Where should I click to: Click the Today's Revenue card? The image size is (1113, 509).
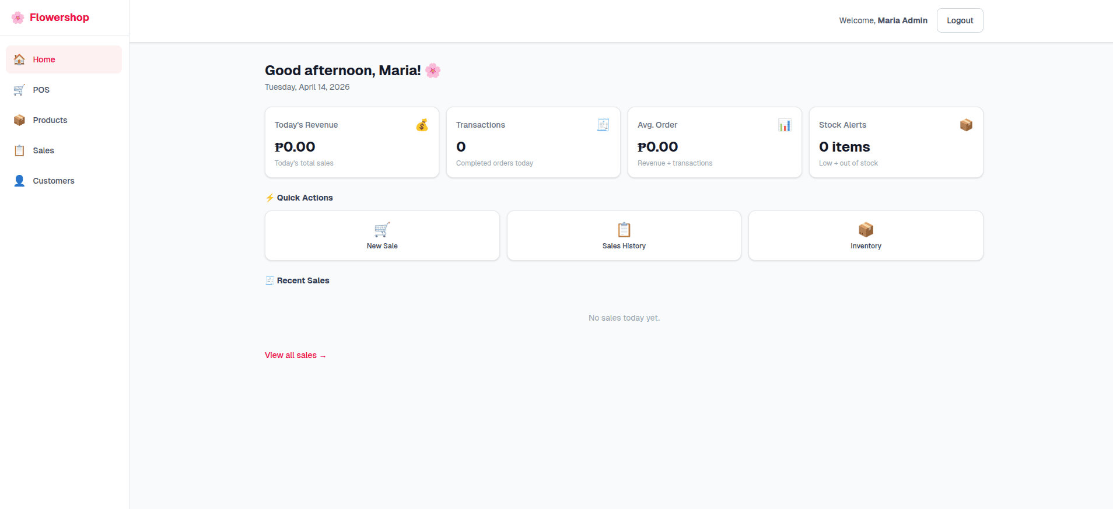(352, 142)
